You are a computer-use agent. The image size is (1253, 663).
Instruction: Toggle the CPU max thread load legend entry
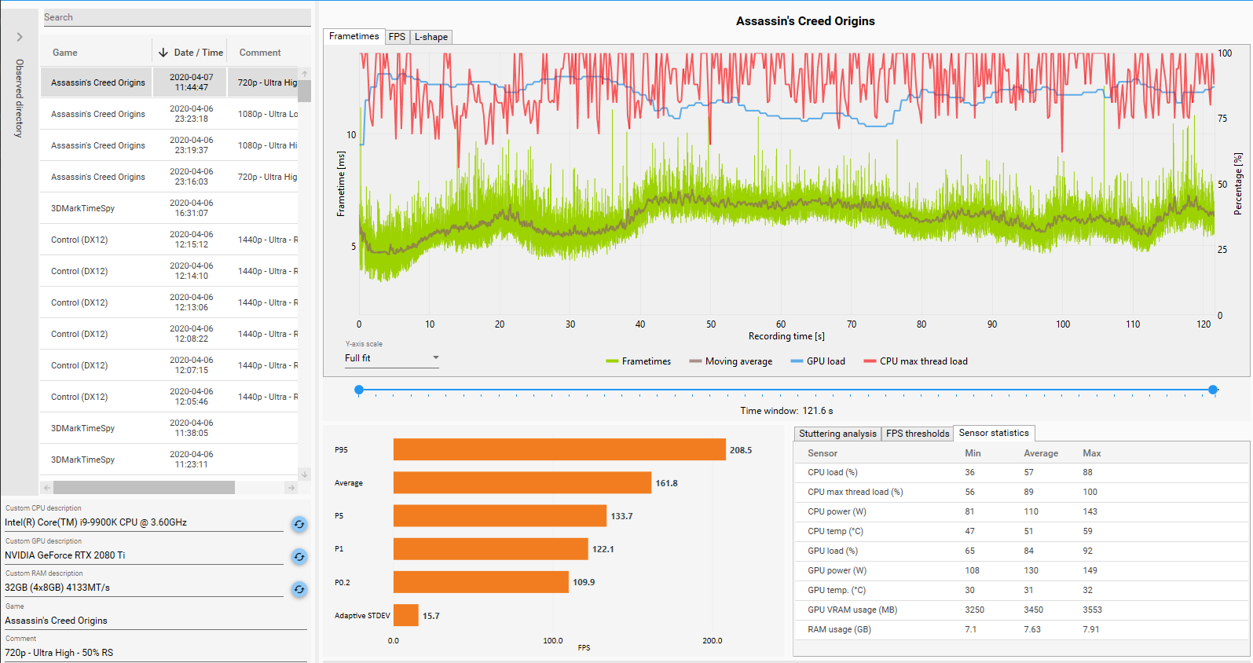[x=915, y=361]
